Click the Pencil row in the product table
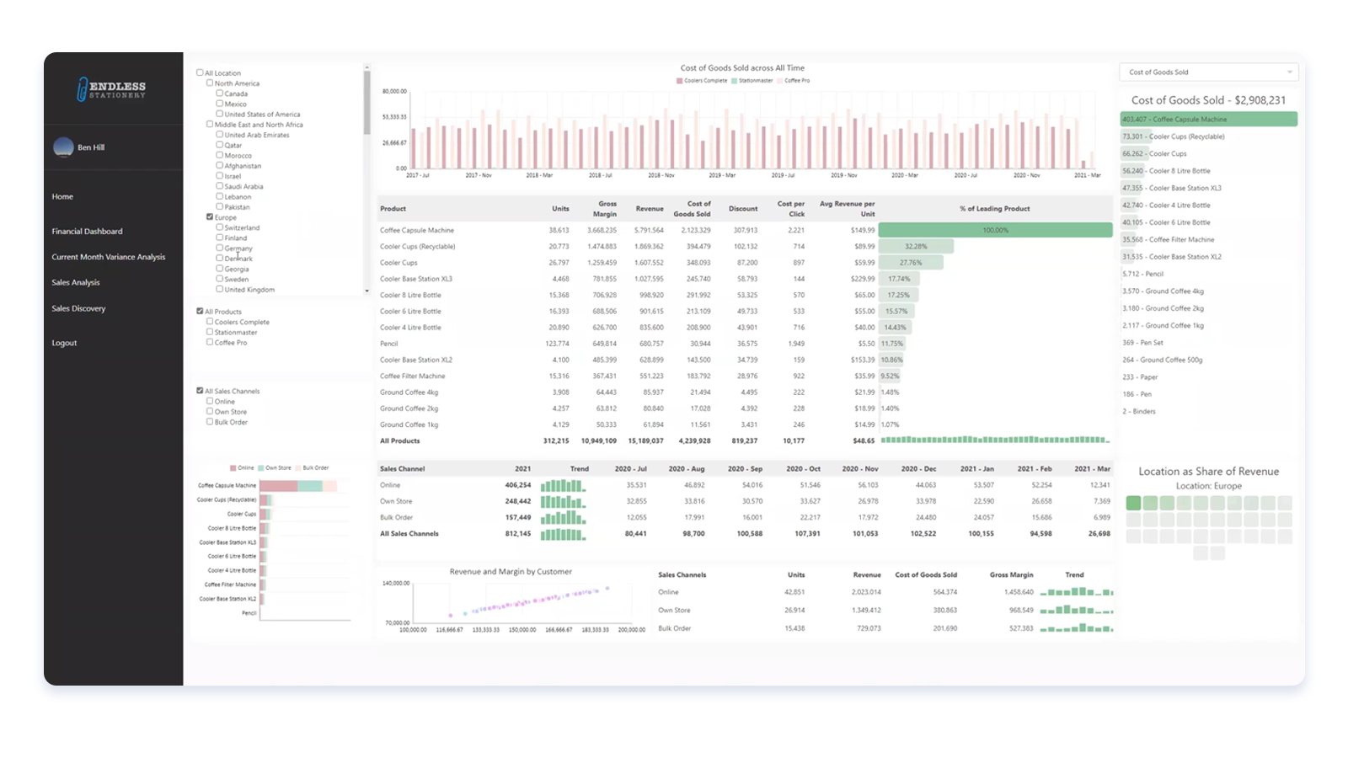This screenshot has width=1348, height=758. coord(388,344)
